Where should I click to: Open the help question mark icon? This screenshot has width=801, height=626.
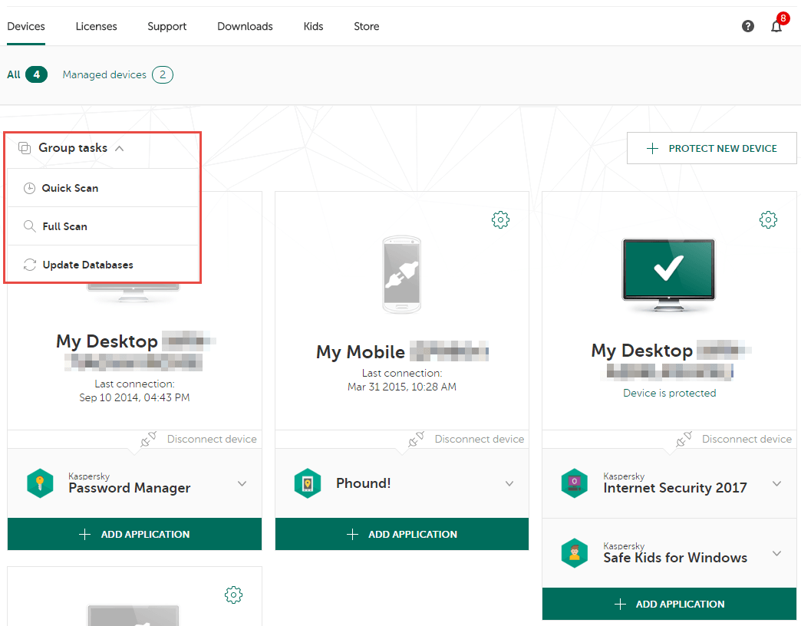click(748, 26)
